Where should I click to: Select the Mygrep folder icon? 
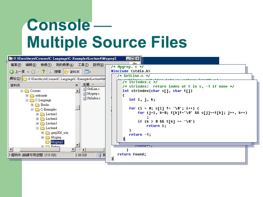point(48,138)
